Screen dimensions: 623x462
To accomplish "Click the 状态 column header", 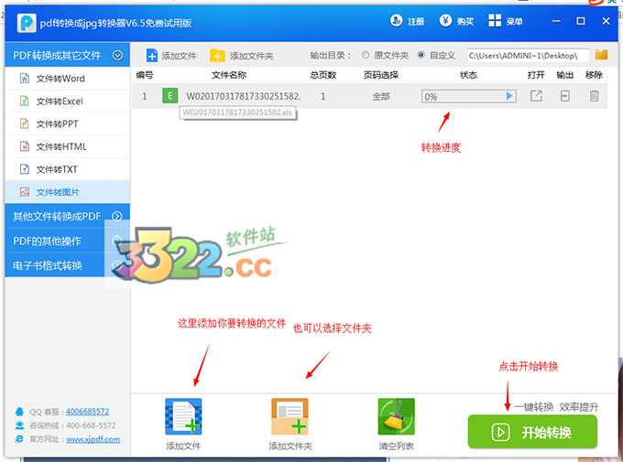I will [x=468, y=75].
